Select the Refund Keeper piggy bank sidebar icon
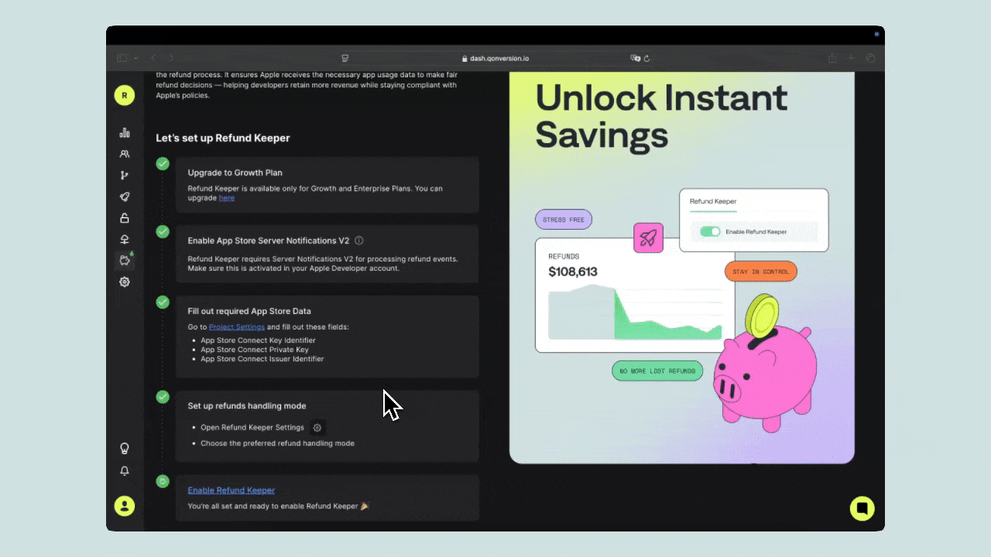This screenshot has width=991, height=557. (125, 261)
